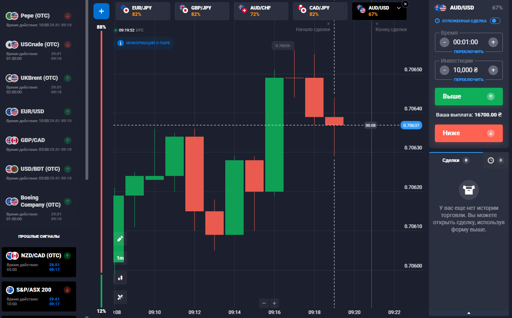Viewport: 512px width, 318px height.
Task: Toggle the Отложенная сделка switch
Action: 495,21
